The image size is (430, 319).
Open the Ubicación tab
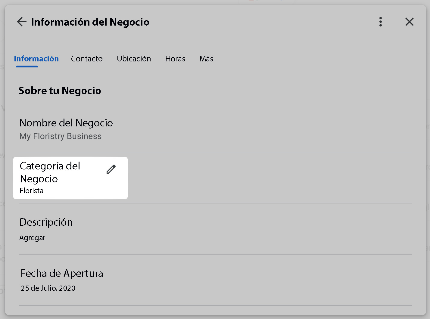(134, 59)
